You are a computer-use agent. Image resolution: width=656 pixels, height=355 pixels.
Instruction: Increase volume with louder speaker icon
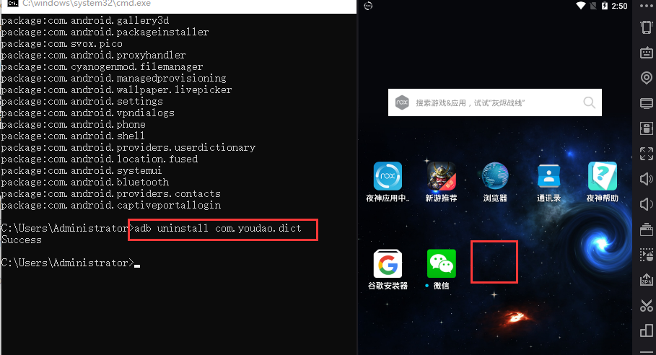point(647,179)
